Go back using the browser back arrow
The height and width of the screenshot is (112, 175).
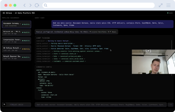point(25,5)
